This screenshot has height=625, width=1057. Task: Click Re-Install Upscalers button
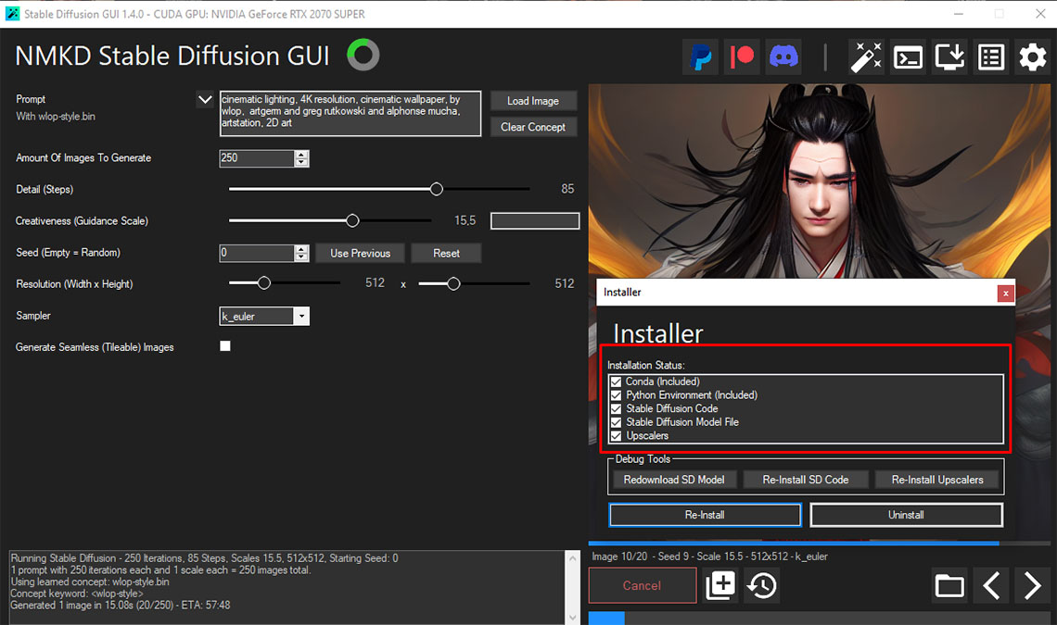tap(937, 480)
